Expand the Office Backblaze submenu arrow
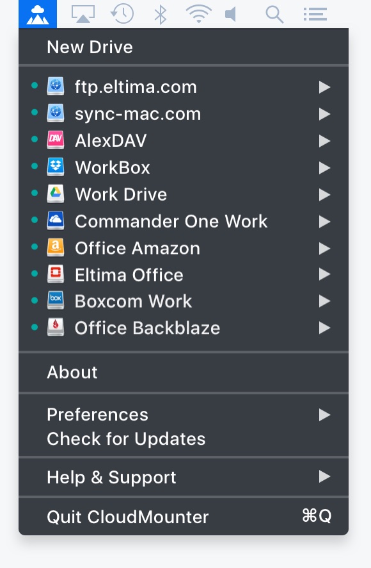 [324, 328]
